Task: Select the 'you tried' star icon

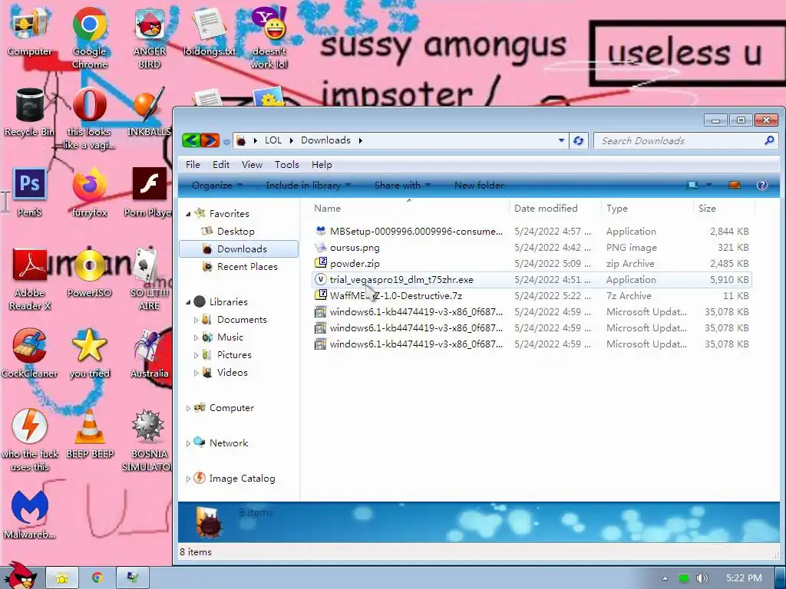Action: point(89,353)
